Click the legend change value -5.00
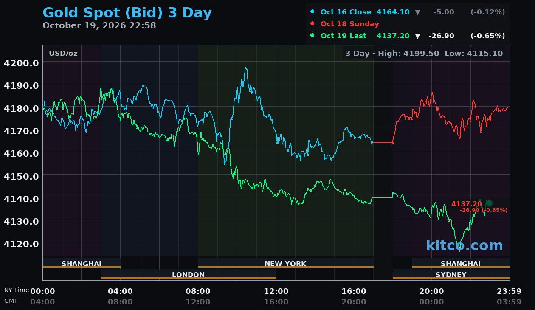The image size is (535, 310). [444, 12]
